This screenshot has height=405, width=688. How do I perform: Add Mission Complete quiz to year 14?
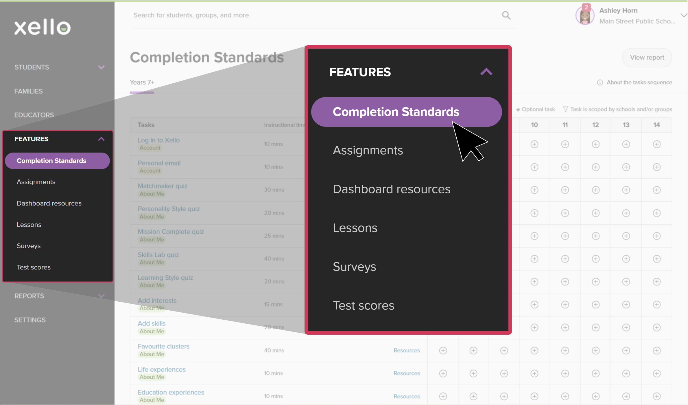tap(657, 236)
